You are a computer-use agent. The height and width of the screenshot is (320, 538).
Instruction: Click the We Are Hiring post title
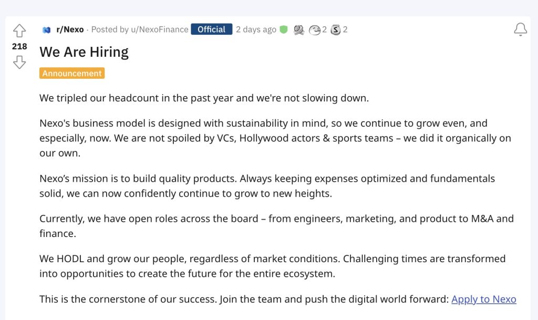[84, 52]
